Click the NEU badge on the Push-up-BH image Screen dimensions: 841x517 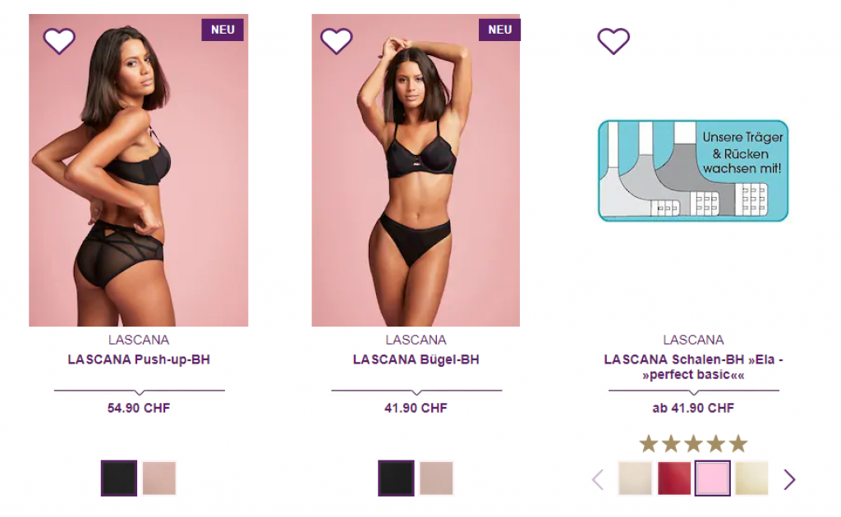(223, 30)
